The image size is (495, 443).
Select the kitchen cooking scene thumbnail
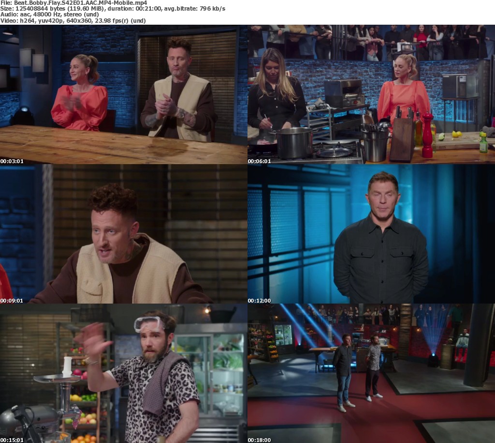[371, 94]
